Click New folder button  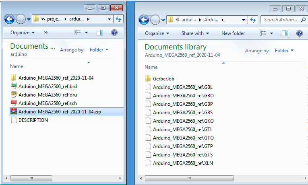(x=233, y=33)
